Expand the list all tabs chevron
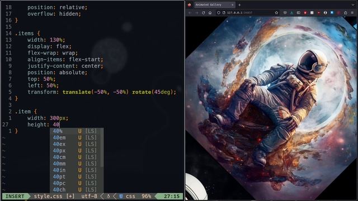 click(x=353, y=5)
